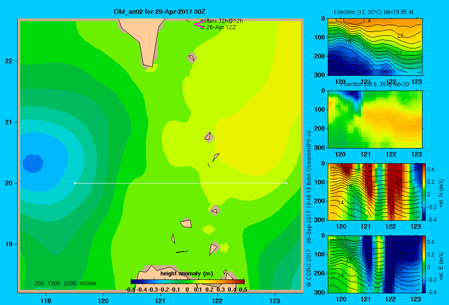Click latitude label 19 on main map axis

point(9,244)
